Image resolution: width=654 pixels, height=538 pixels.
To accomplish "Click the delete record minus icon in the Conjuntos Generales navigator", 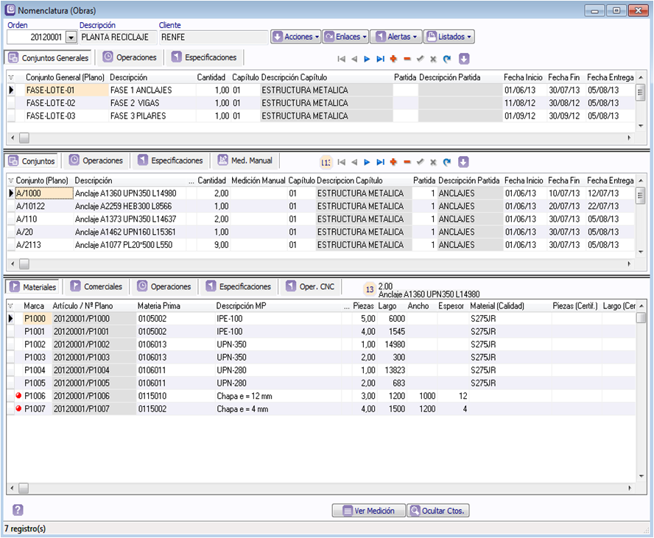I will (x=407, y=59).
